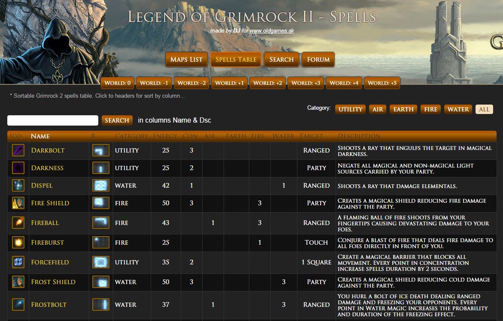
Task: Click the Darkness spell icon
Action: click(x=18, y=168)
